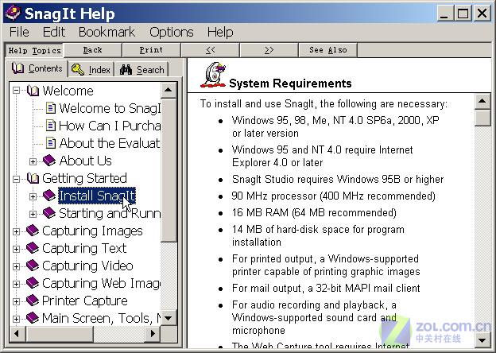Select the Install SnagIt tree item
The width and height of the screenshot is (496, 353).
pos(97,196)
